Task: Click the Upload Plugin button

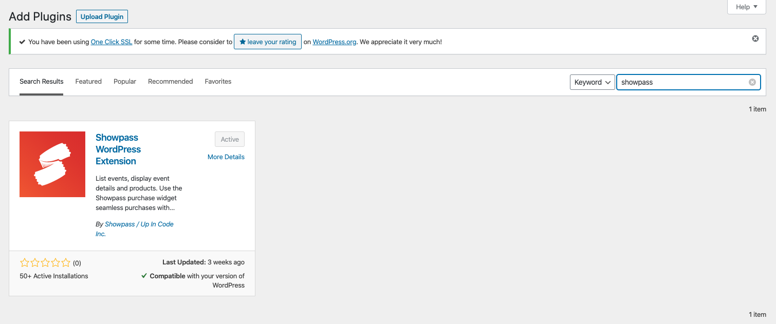Action: coord(102,16)
